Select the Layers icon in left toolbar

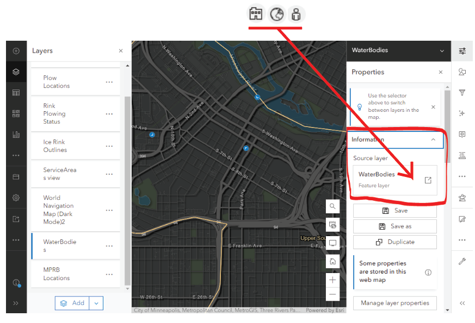(x=16, y=72)
